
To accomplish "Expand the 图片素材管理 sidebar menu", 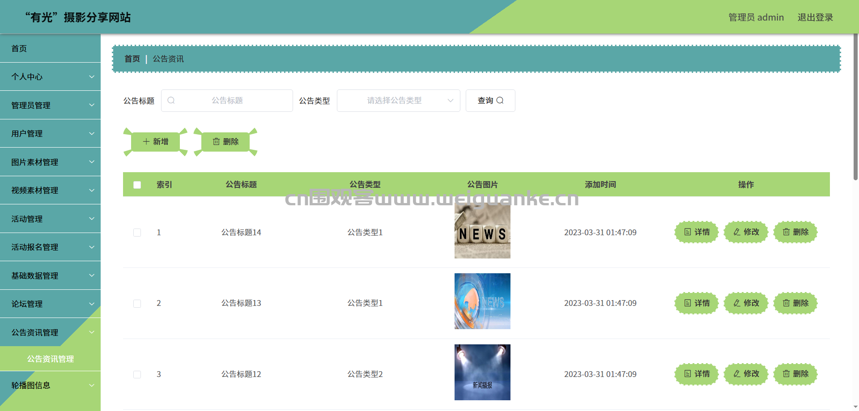I will tap(50, 162).
